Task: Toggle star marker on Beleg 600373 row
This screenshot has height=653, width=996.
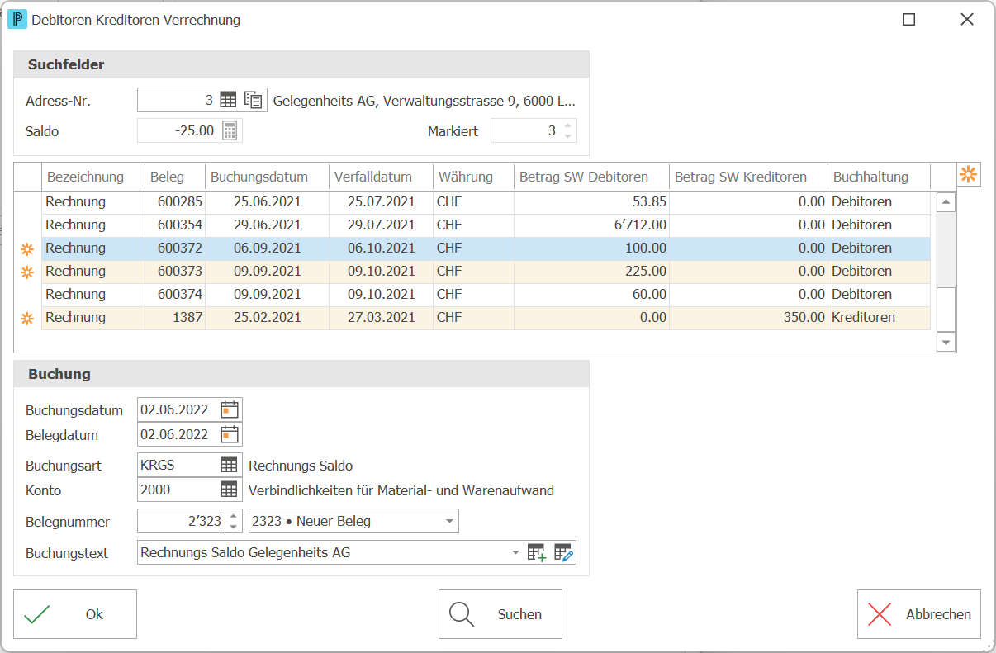Action: [x=27, y=272]
